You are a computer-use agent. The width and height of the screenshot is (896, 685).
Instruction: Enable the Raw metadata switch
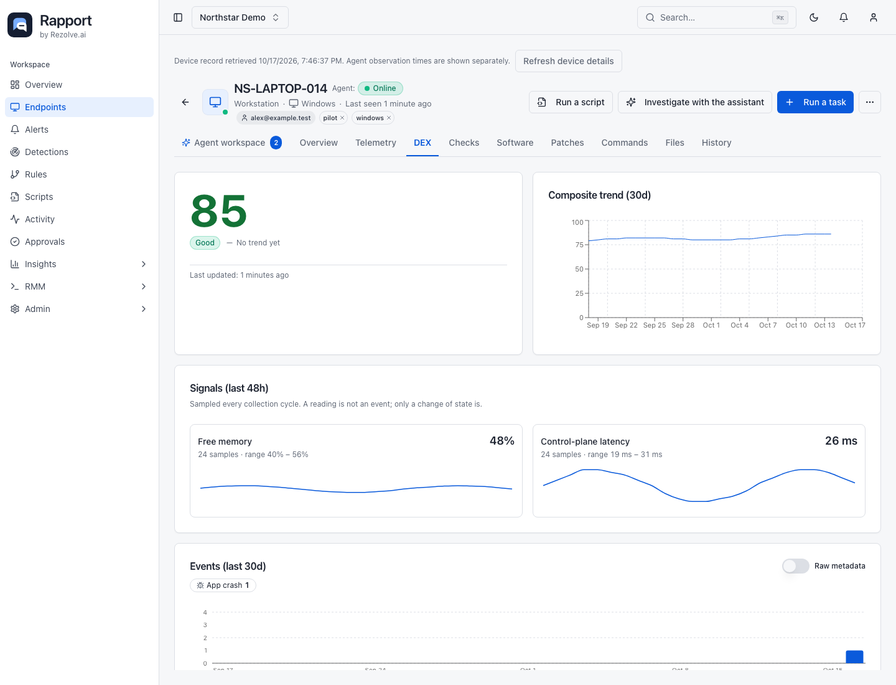click(795, 566)
